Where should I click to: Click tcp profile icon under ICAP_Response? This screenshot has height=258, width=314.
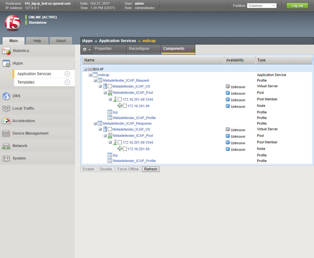point(110,155)
